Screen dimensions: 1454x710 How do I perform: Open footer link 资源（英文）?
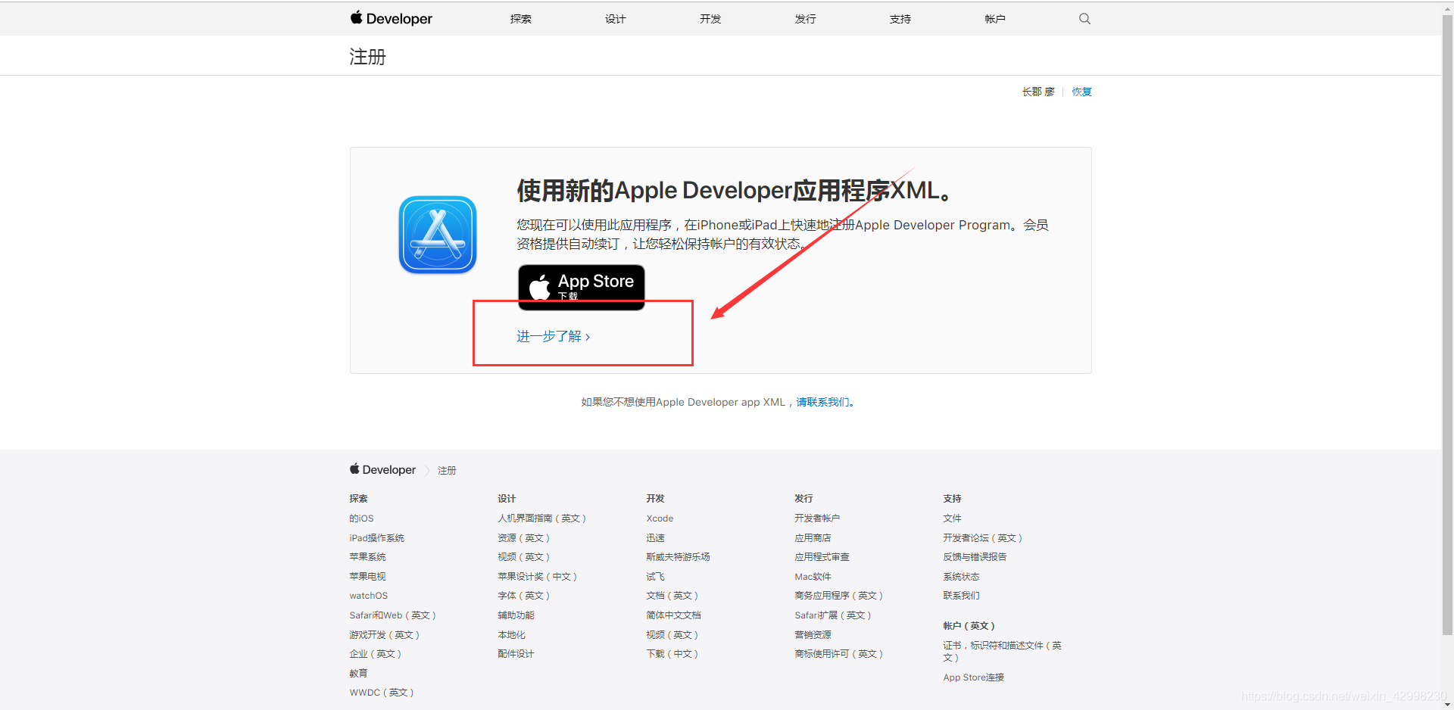523,538
